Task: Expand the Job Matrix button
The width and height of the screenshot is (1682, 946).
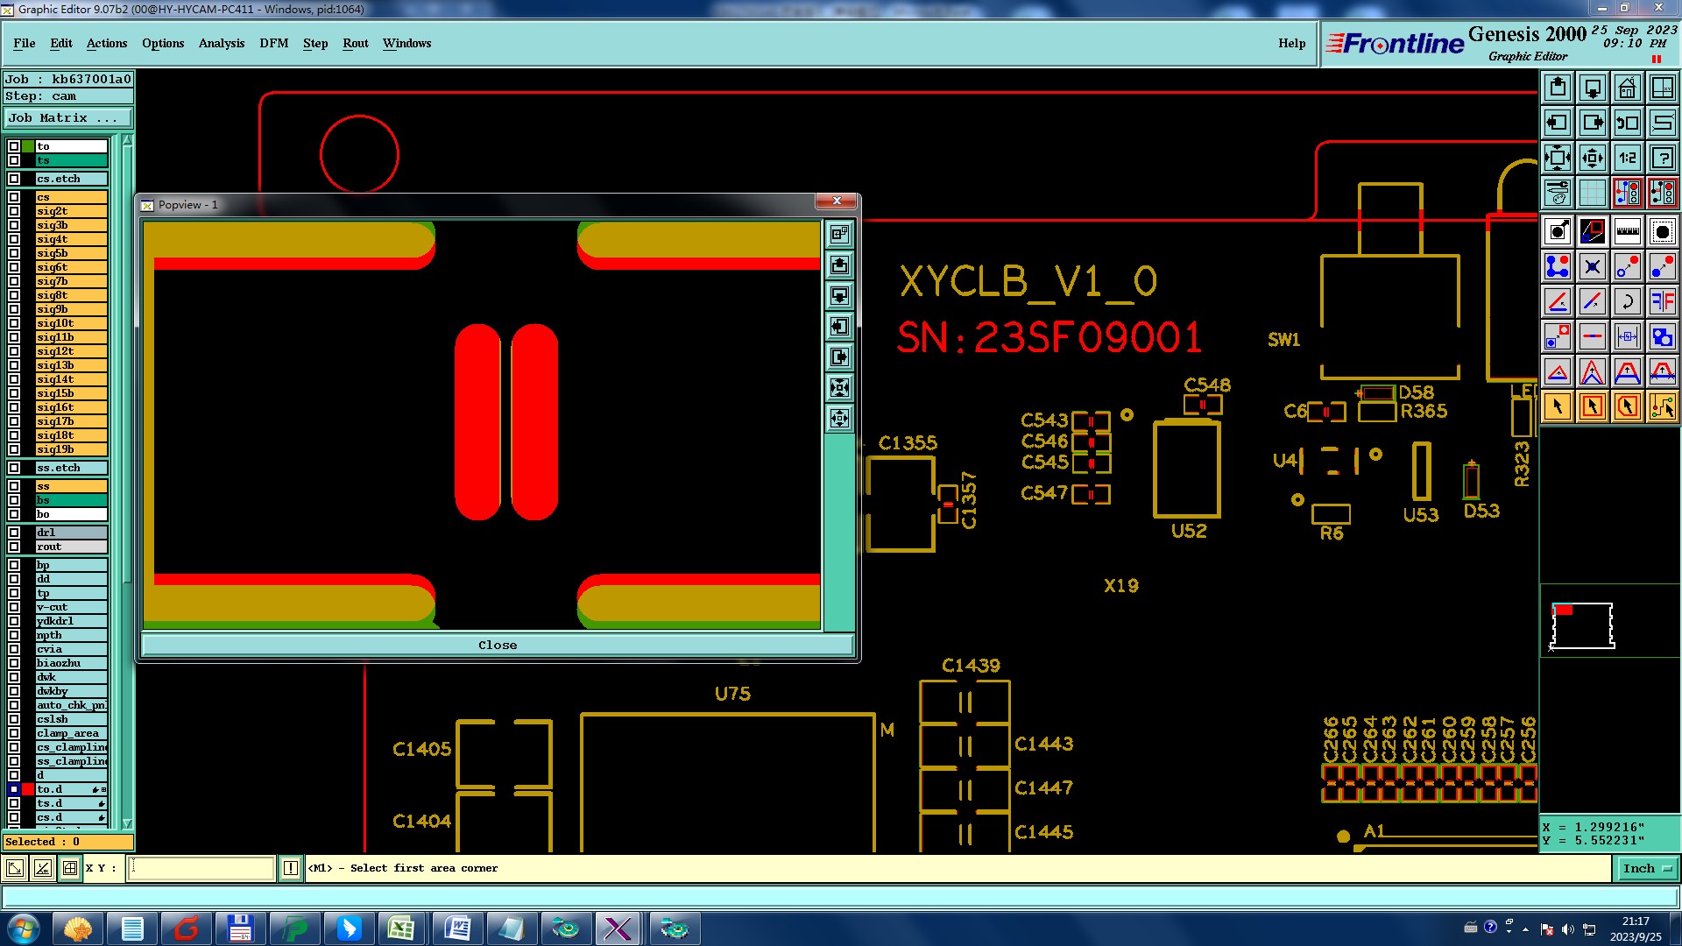Action: pyautogui.click(x=68, y=117)
